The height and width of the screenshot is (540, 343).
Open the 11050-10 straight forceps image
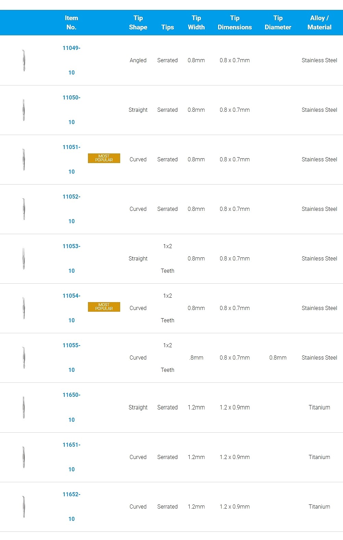tap(24, 110)
